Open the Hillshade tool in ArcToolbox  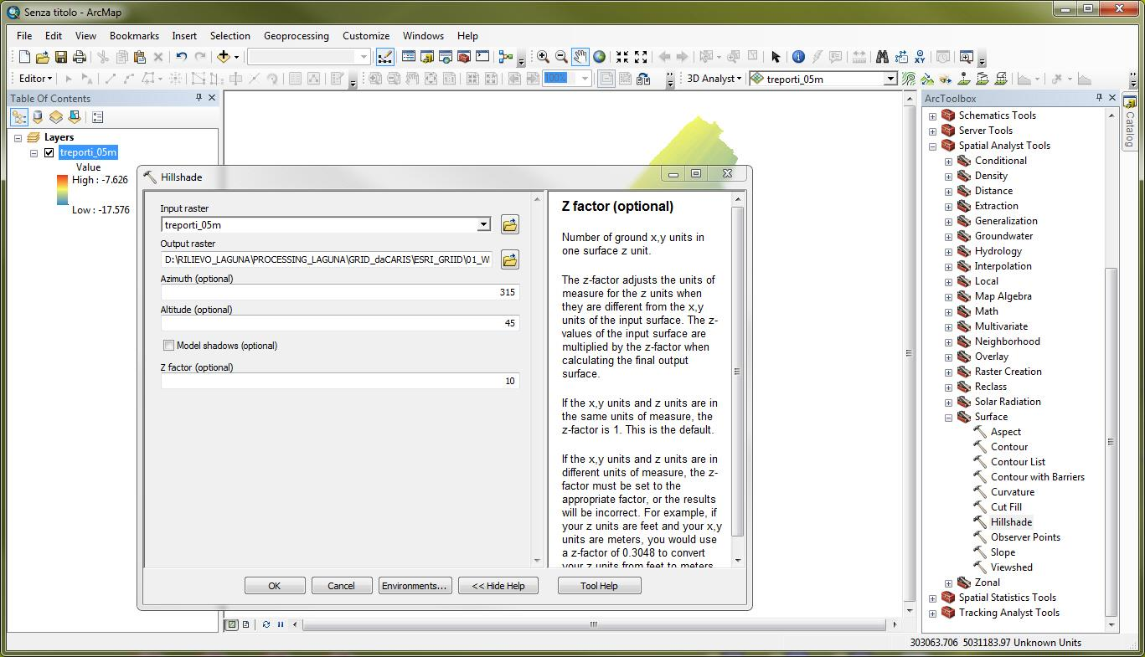tap(1011, 522)
